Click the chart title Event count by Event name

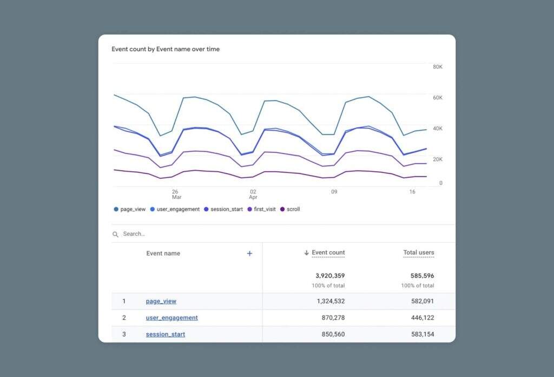pos(166,49)
